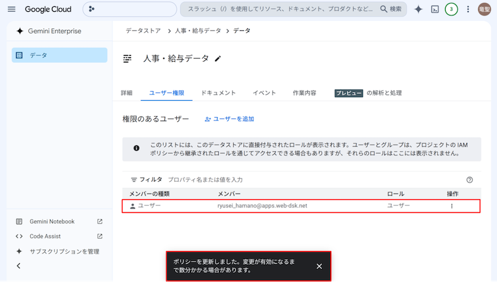Open the three-dot settings menu in header

(468, 9)
